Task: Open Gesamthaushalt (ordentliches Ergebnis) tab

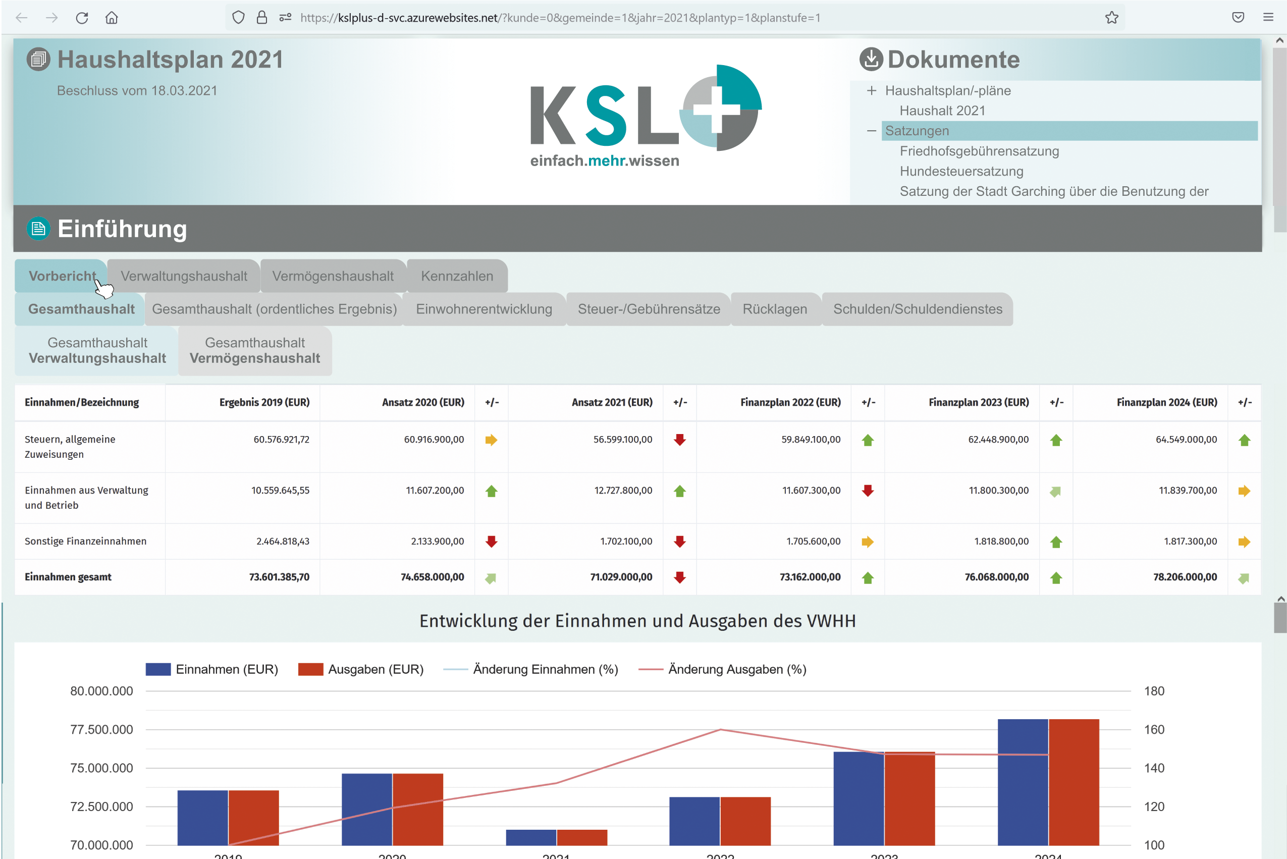Action: [274, 309]
